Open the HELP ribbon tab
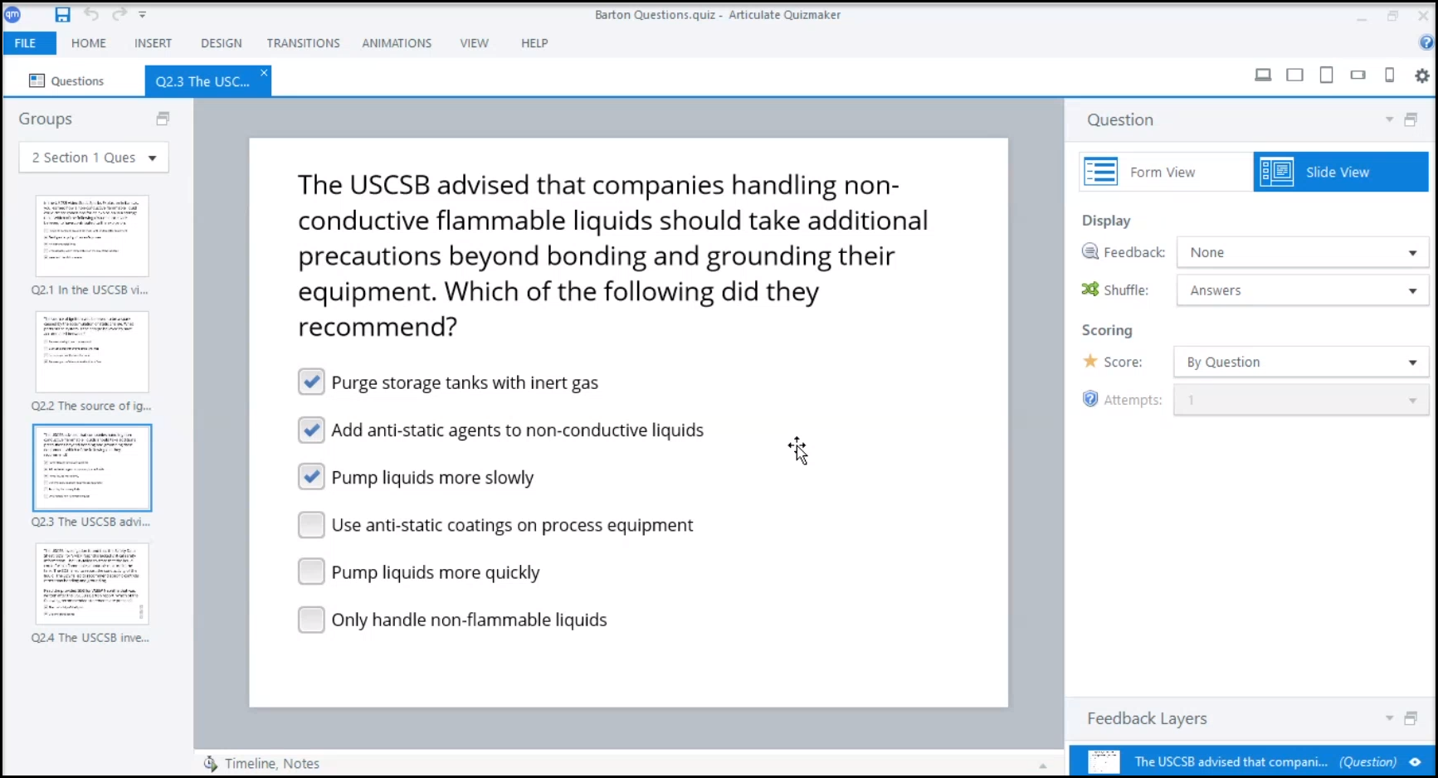Viewport: 1438px width, 778px height. (534, 43)
